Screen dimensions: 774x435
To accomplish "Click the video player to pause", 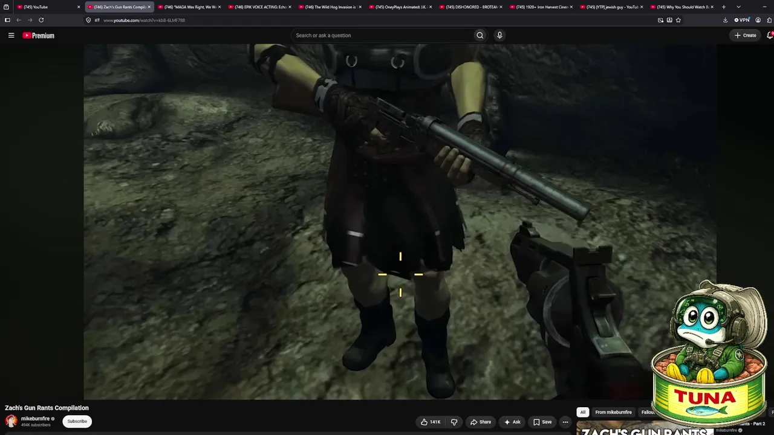I will (400, 221).
